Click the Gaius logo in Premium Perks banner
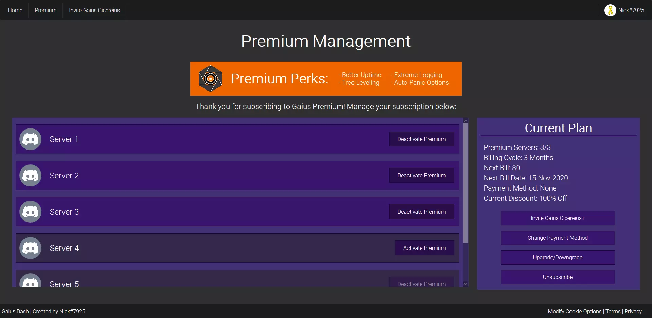The image size is (652, 318). click(210, 79)
